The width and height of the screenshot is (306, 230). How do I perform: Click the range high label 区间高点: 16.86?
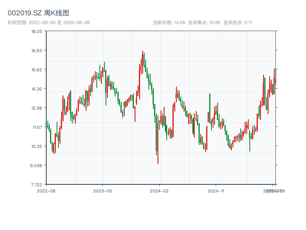pos(204,23)
